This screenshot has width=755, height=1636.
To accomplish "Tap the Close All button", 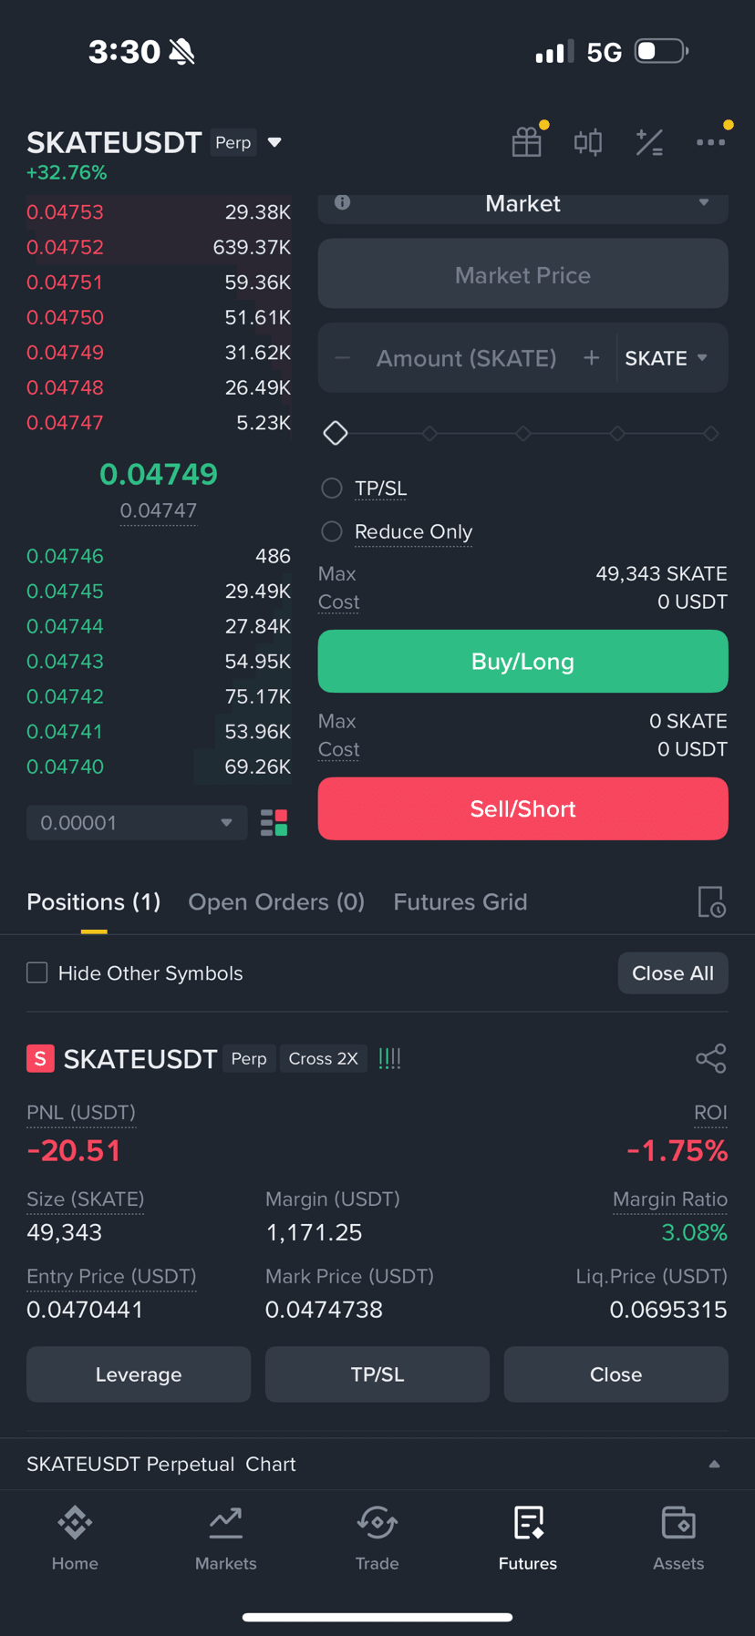I will point(673,973).
